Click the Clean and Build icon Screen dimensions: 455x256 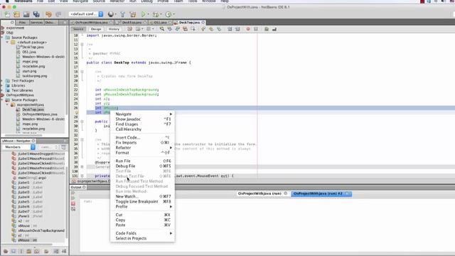pyautogui.click(x=133, y=14)
